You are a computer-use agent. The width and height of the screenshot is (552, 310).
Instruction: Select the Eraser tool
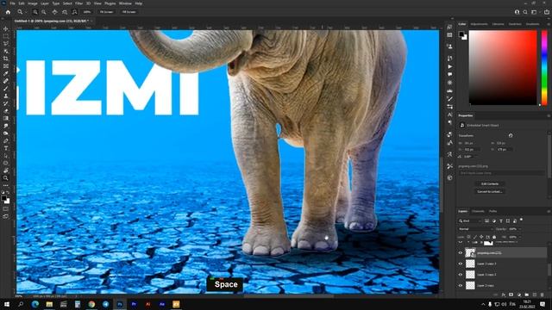click(6, 111)
